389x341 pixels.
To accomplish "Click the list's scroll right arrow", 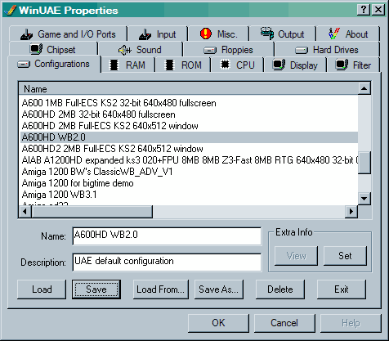I will [351, 211].
